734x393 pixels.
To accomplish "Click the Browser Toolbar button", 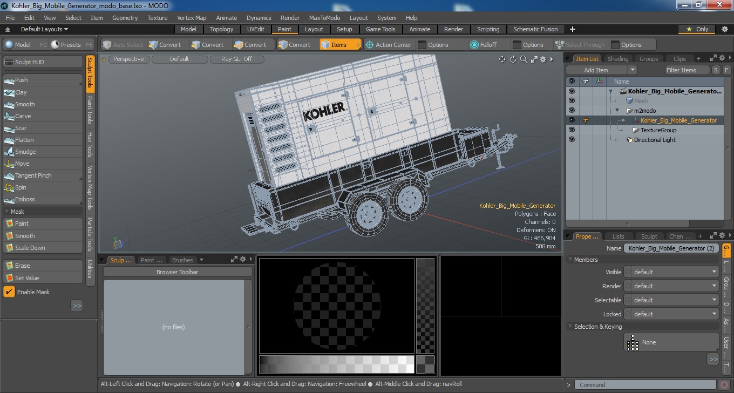I will point(178,272).
